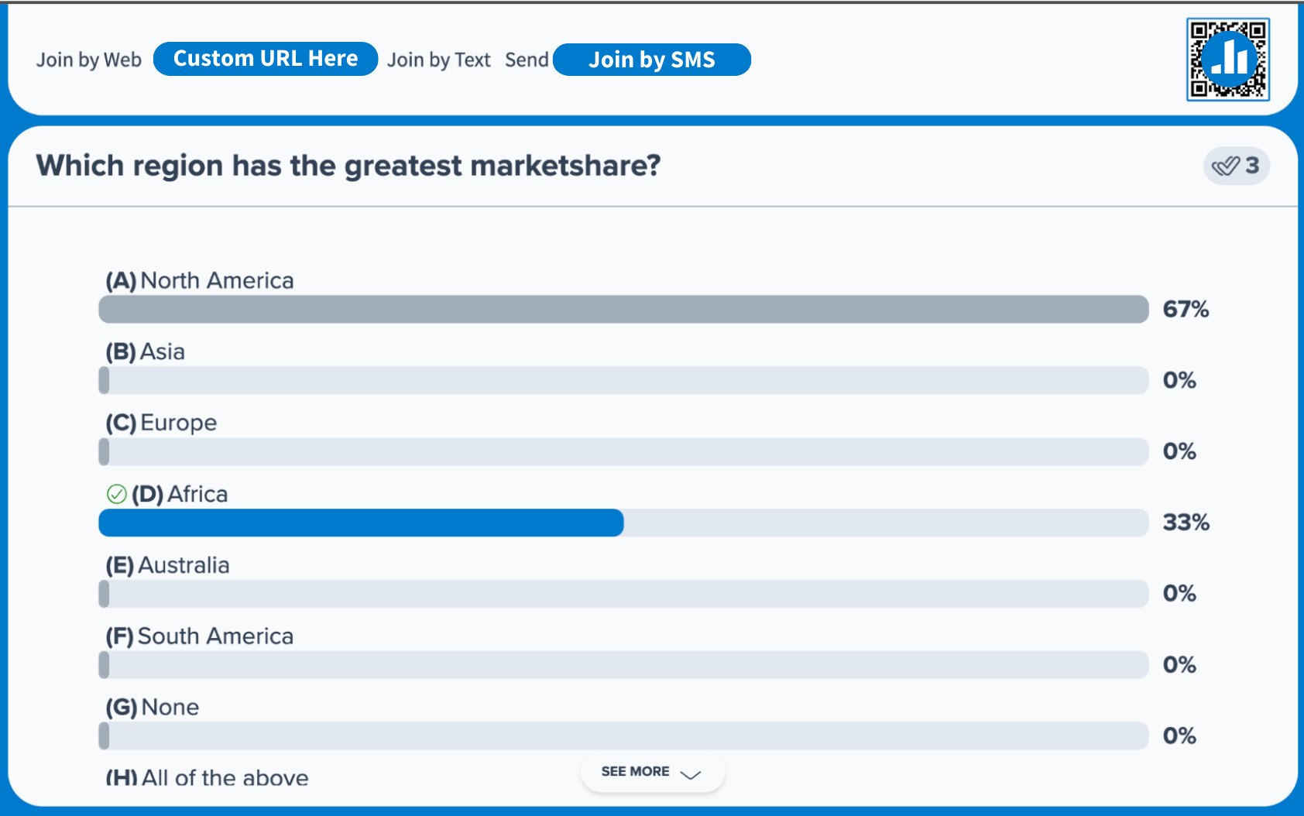Expand the list with SEE MORE
Viewport: 1304px width, 816px height.
point(636,772)
